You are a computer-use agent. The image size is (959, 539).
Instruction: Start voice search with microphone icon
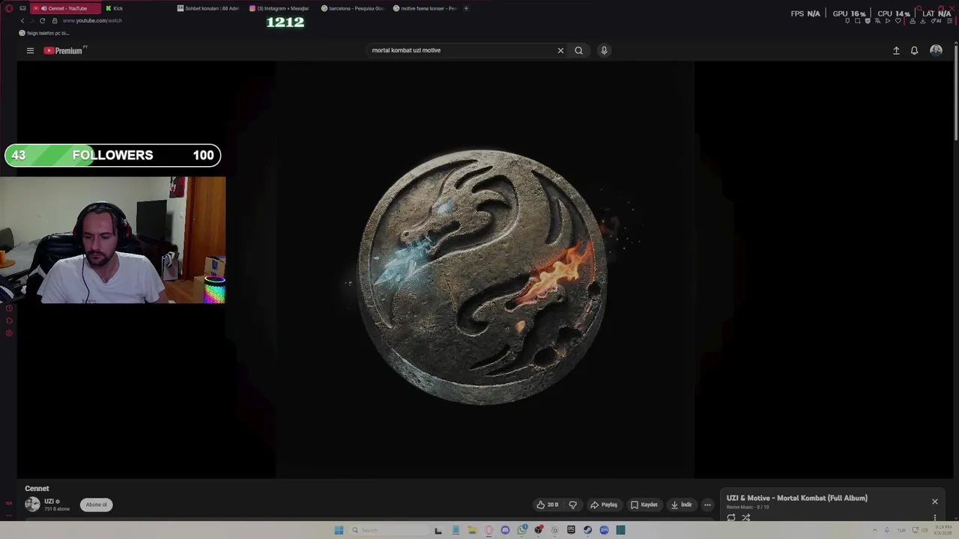604,50
